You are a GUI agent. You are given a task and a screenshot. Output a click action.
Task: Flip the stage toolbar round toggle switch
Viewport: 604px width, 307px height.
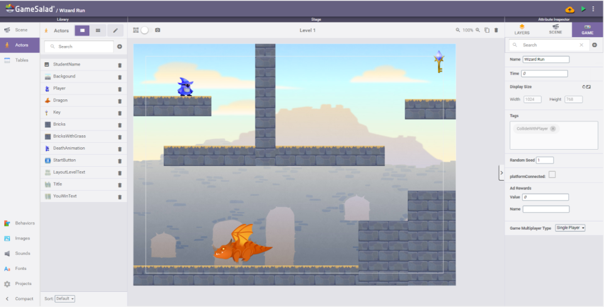pyautogui.click(x=145, y=30)
